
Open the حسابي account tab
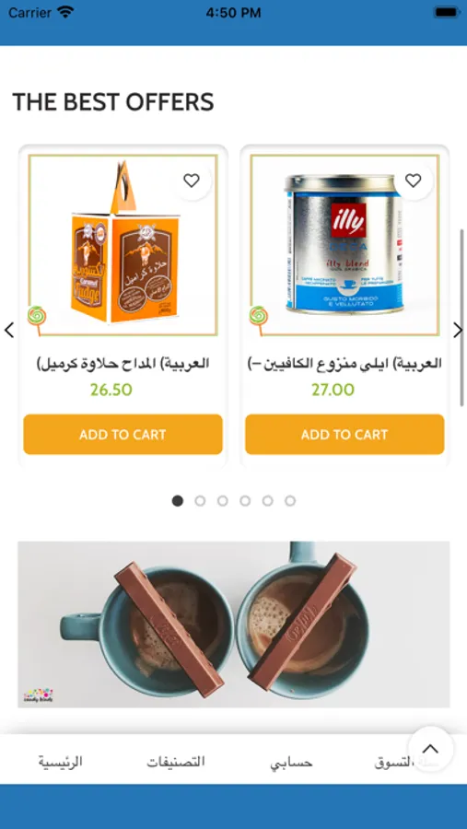[291, 763]
